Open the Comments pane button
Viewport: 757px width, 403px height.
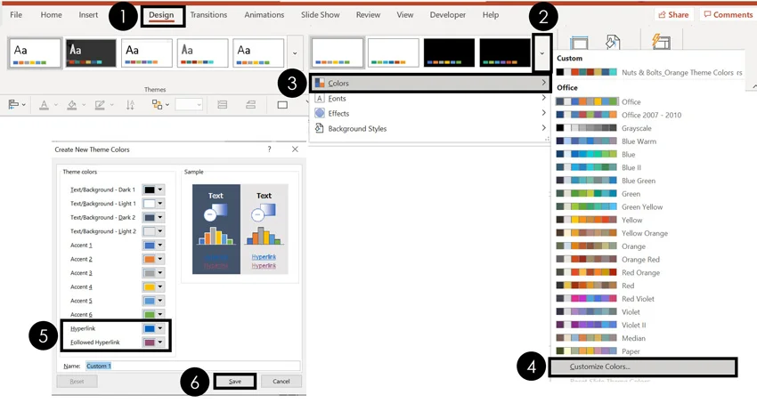point(728,15)
